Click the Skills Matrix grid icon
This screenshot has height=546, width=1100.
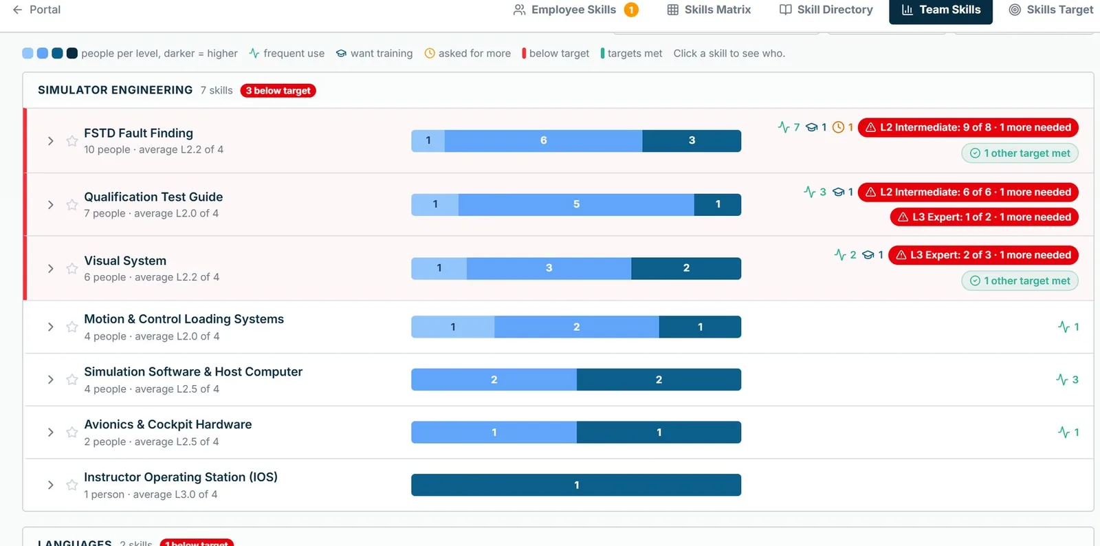click(672, 10)
